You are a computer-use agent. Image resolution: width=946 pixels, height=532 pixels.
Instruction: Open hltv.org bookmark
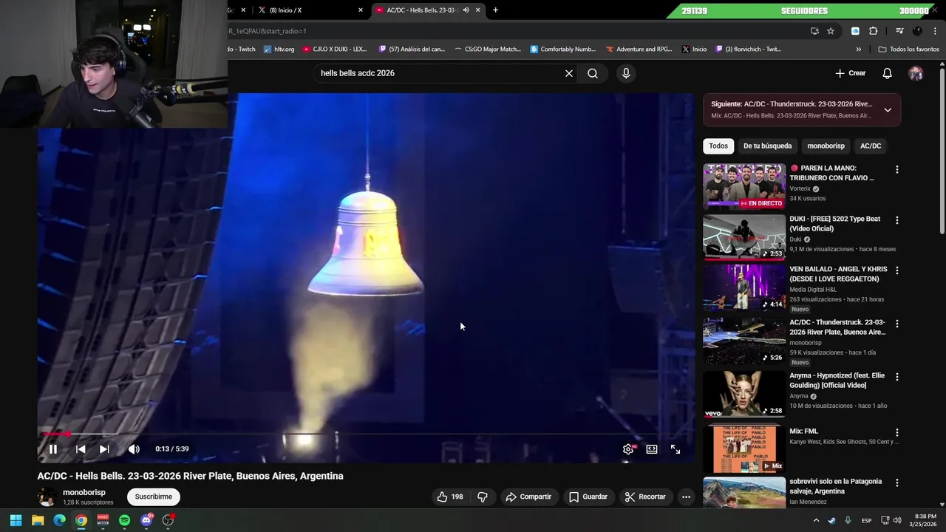click(x=279, y=50)
